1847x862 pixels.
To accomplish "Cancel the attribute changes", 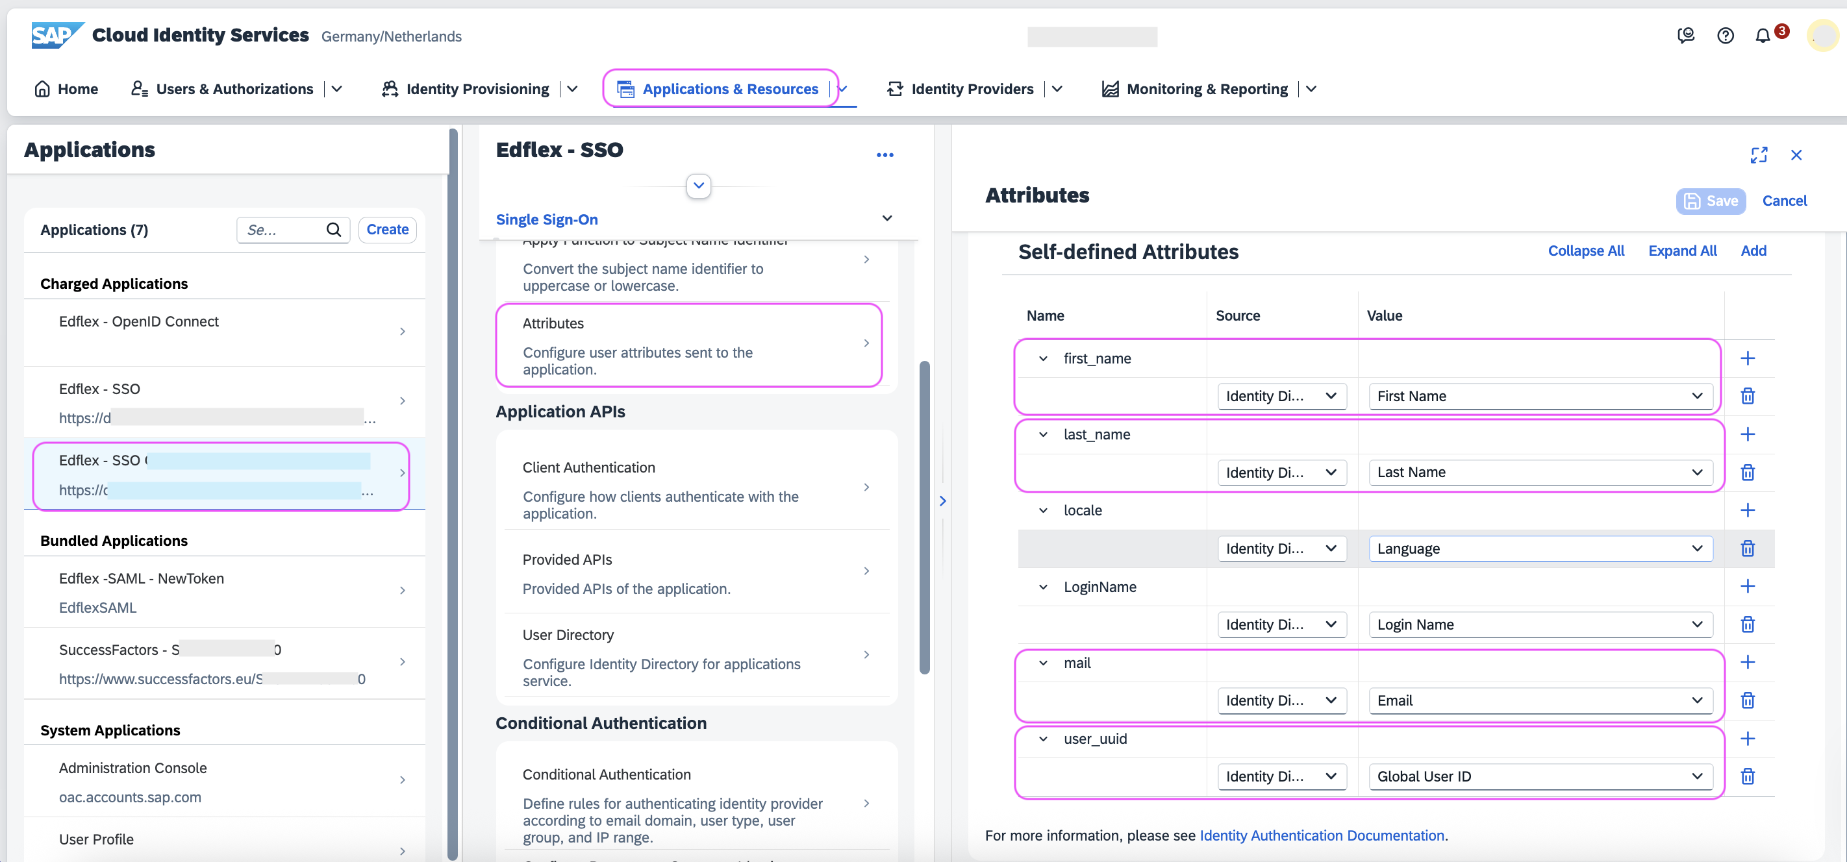I will click(x=1784, y=201).
